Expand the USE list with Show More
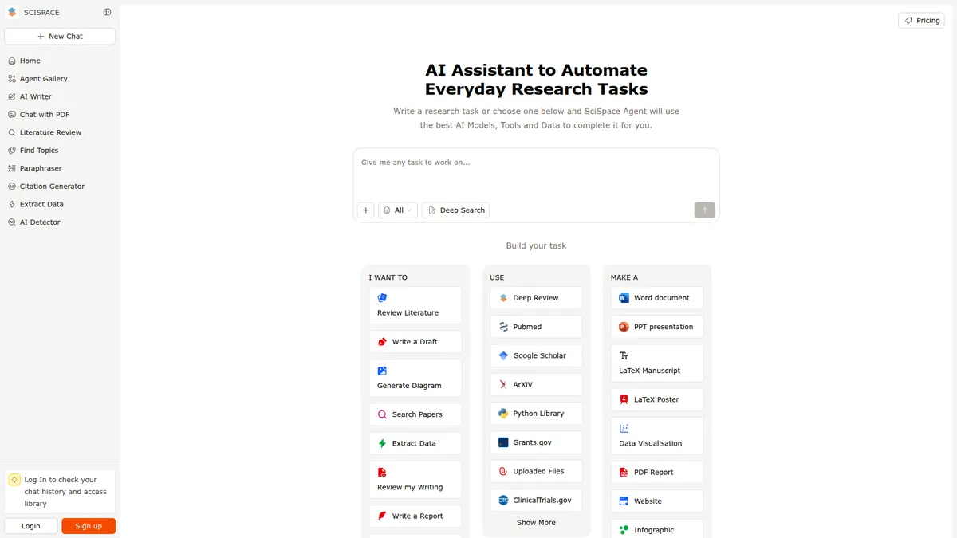The height and width of the screenshot is (538, 957). pos(536,523)
